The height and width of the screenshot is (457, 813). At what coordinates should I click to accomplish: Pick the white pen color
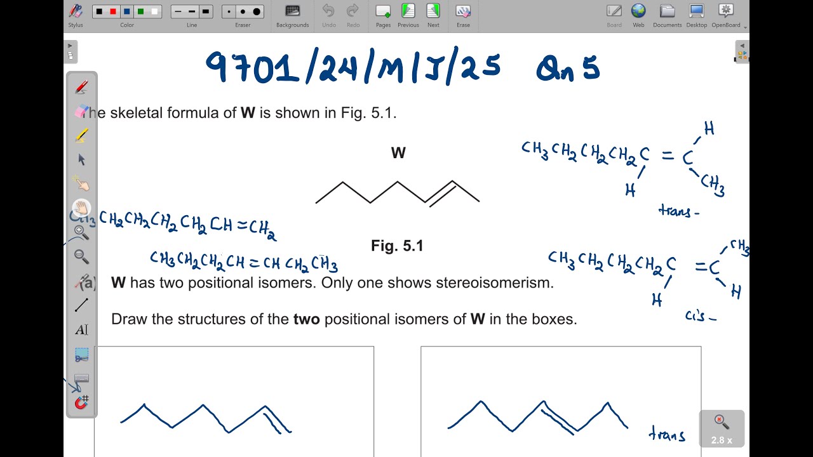(x=155, y=11)
